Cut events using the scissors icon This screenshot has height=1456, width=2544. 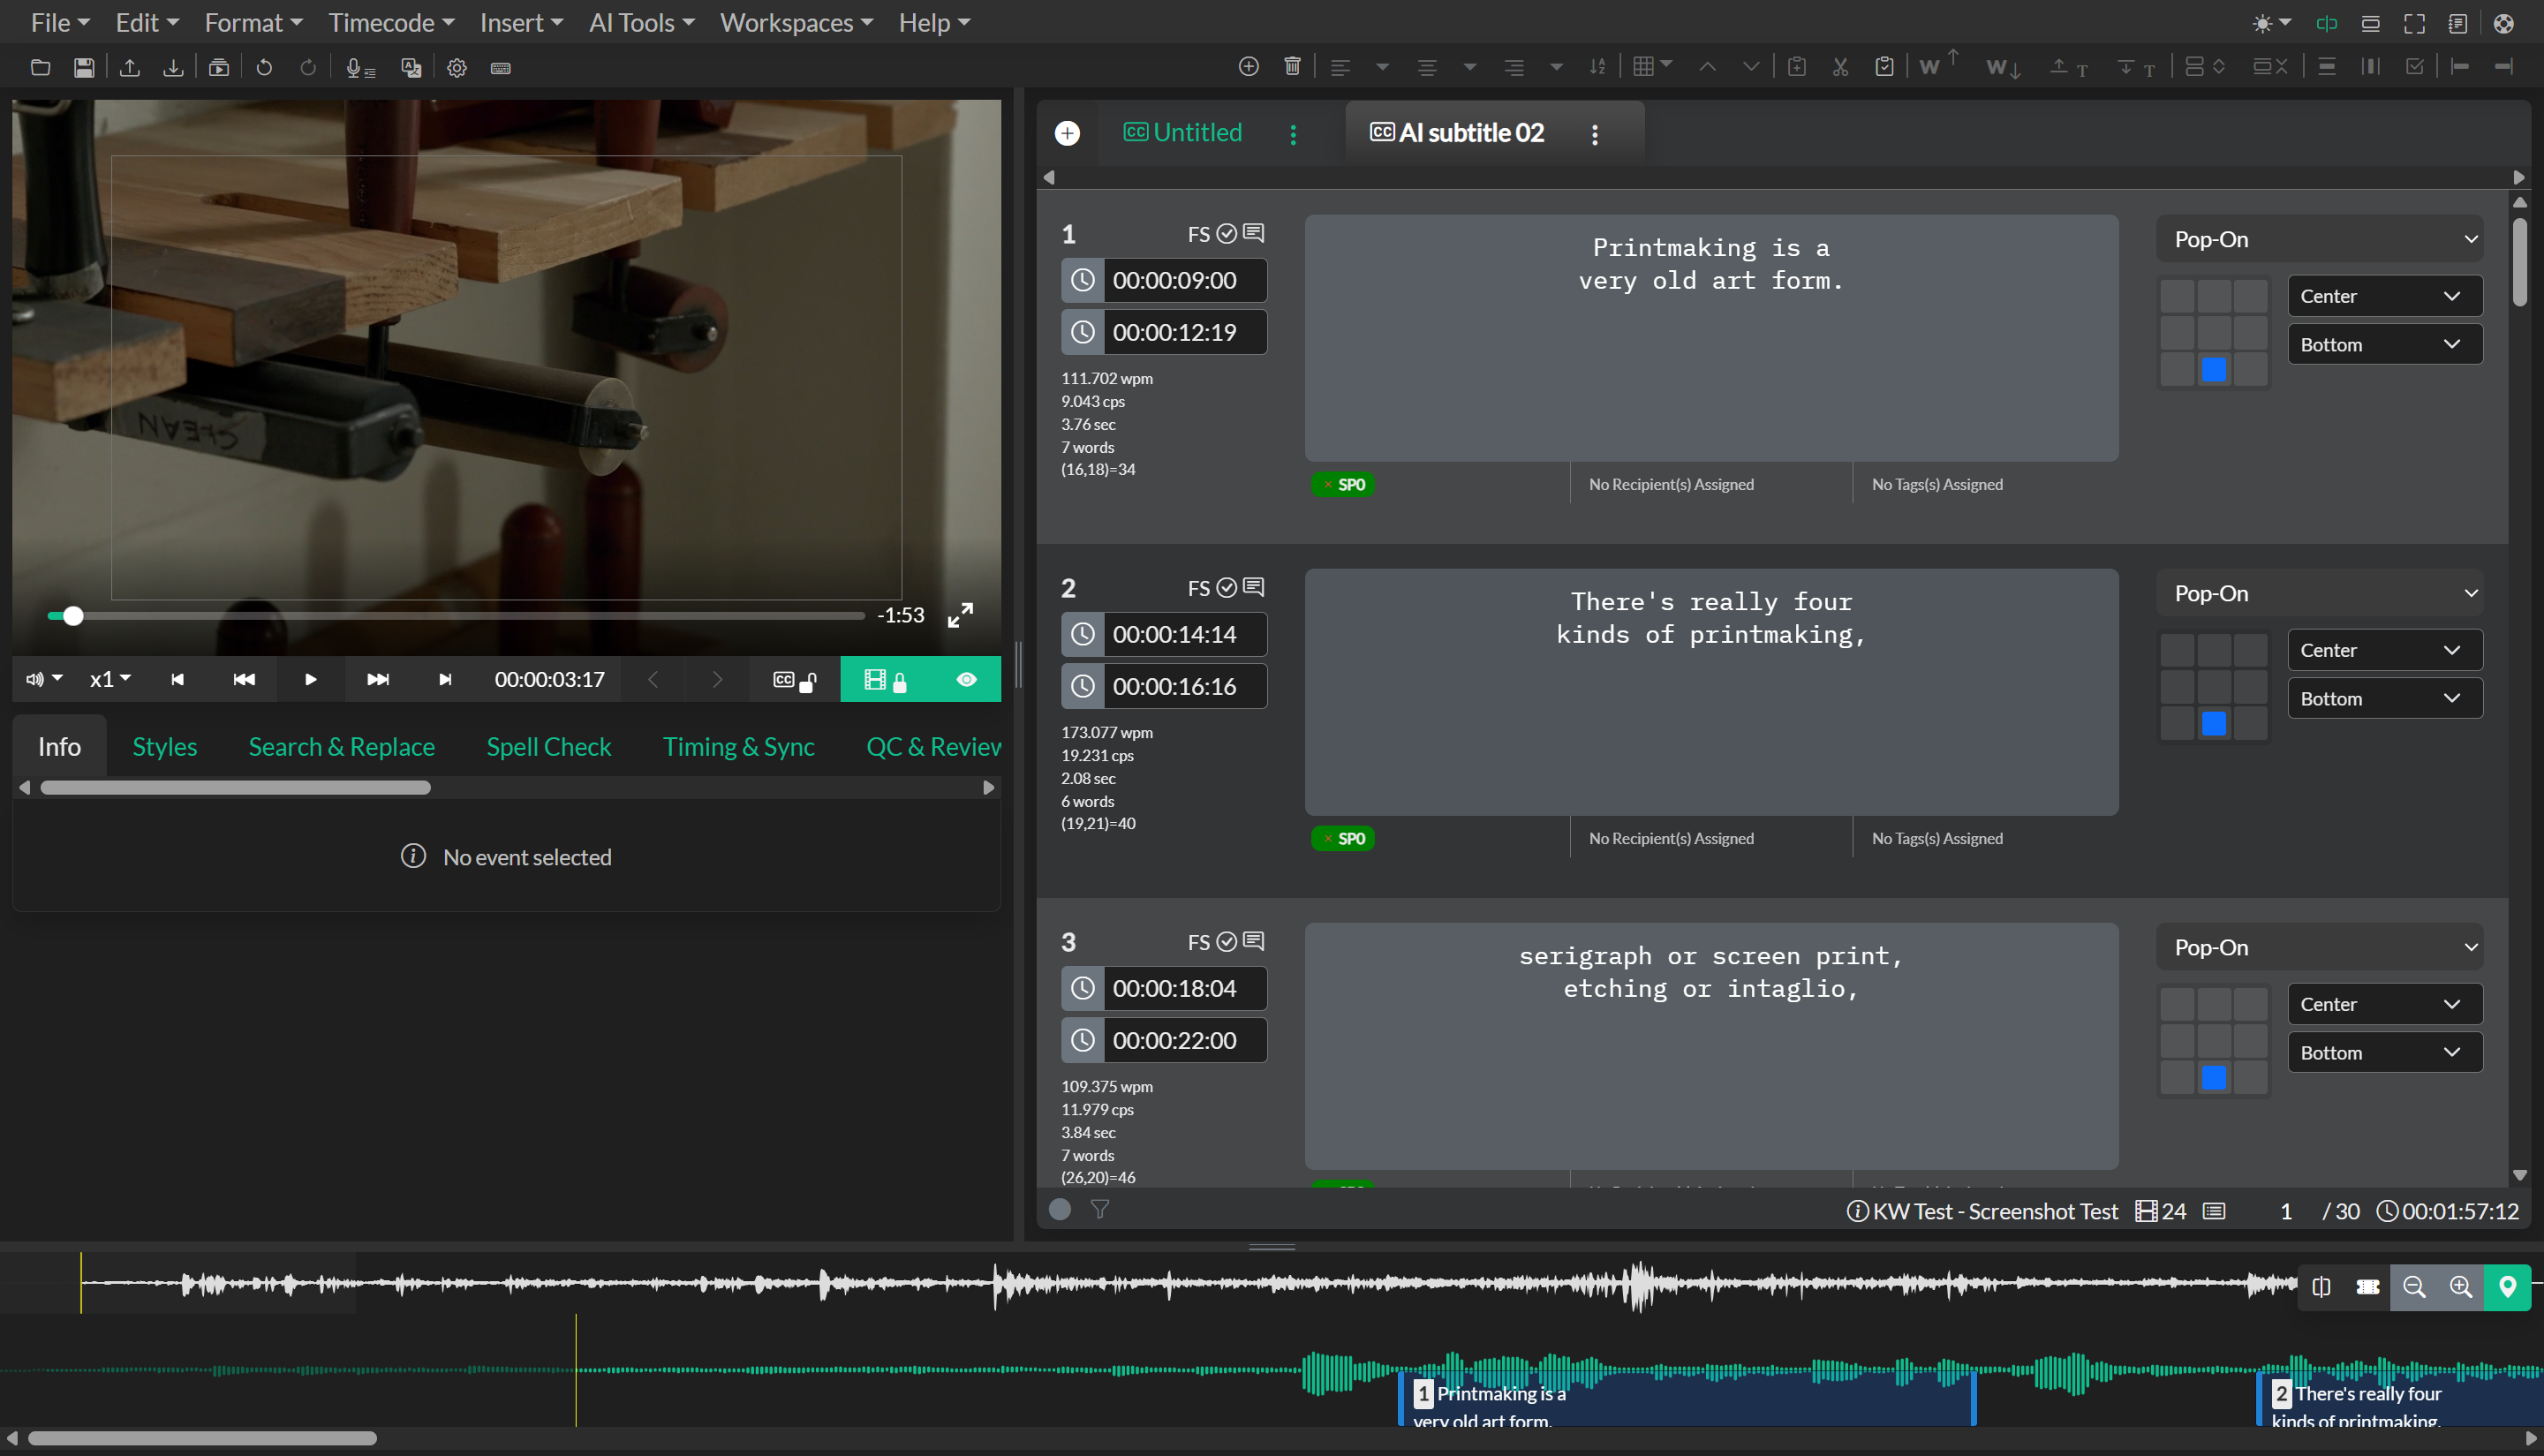pos(1840,66)
